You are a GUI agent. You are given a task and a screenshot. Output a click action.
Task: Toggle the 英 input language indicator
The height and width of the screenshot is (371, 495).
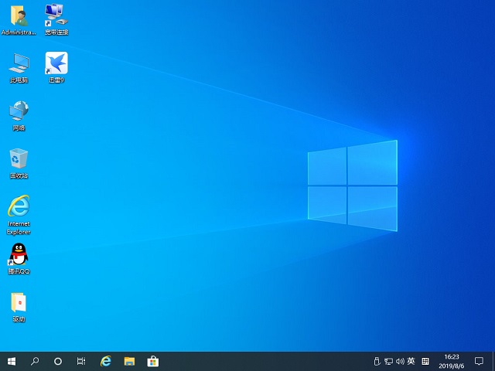click(411, 361)
